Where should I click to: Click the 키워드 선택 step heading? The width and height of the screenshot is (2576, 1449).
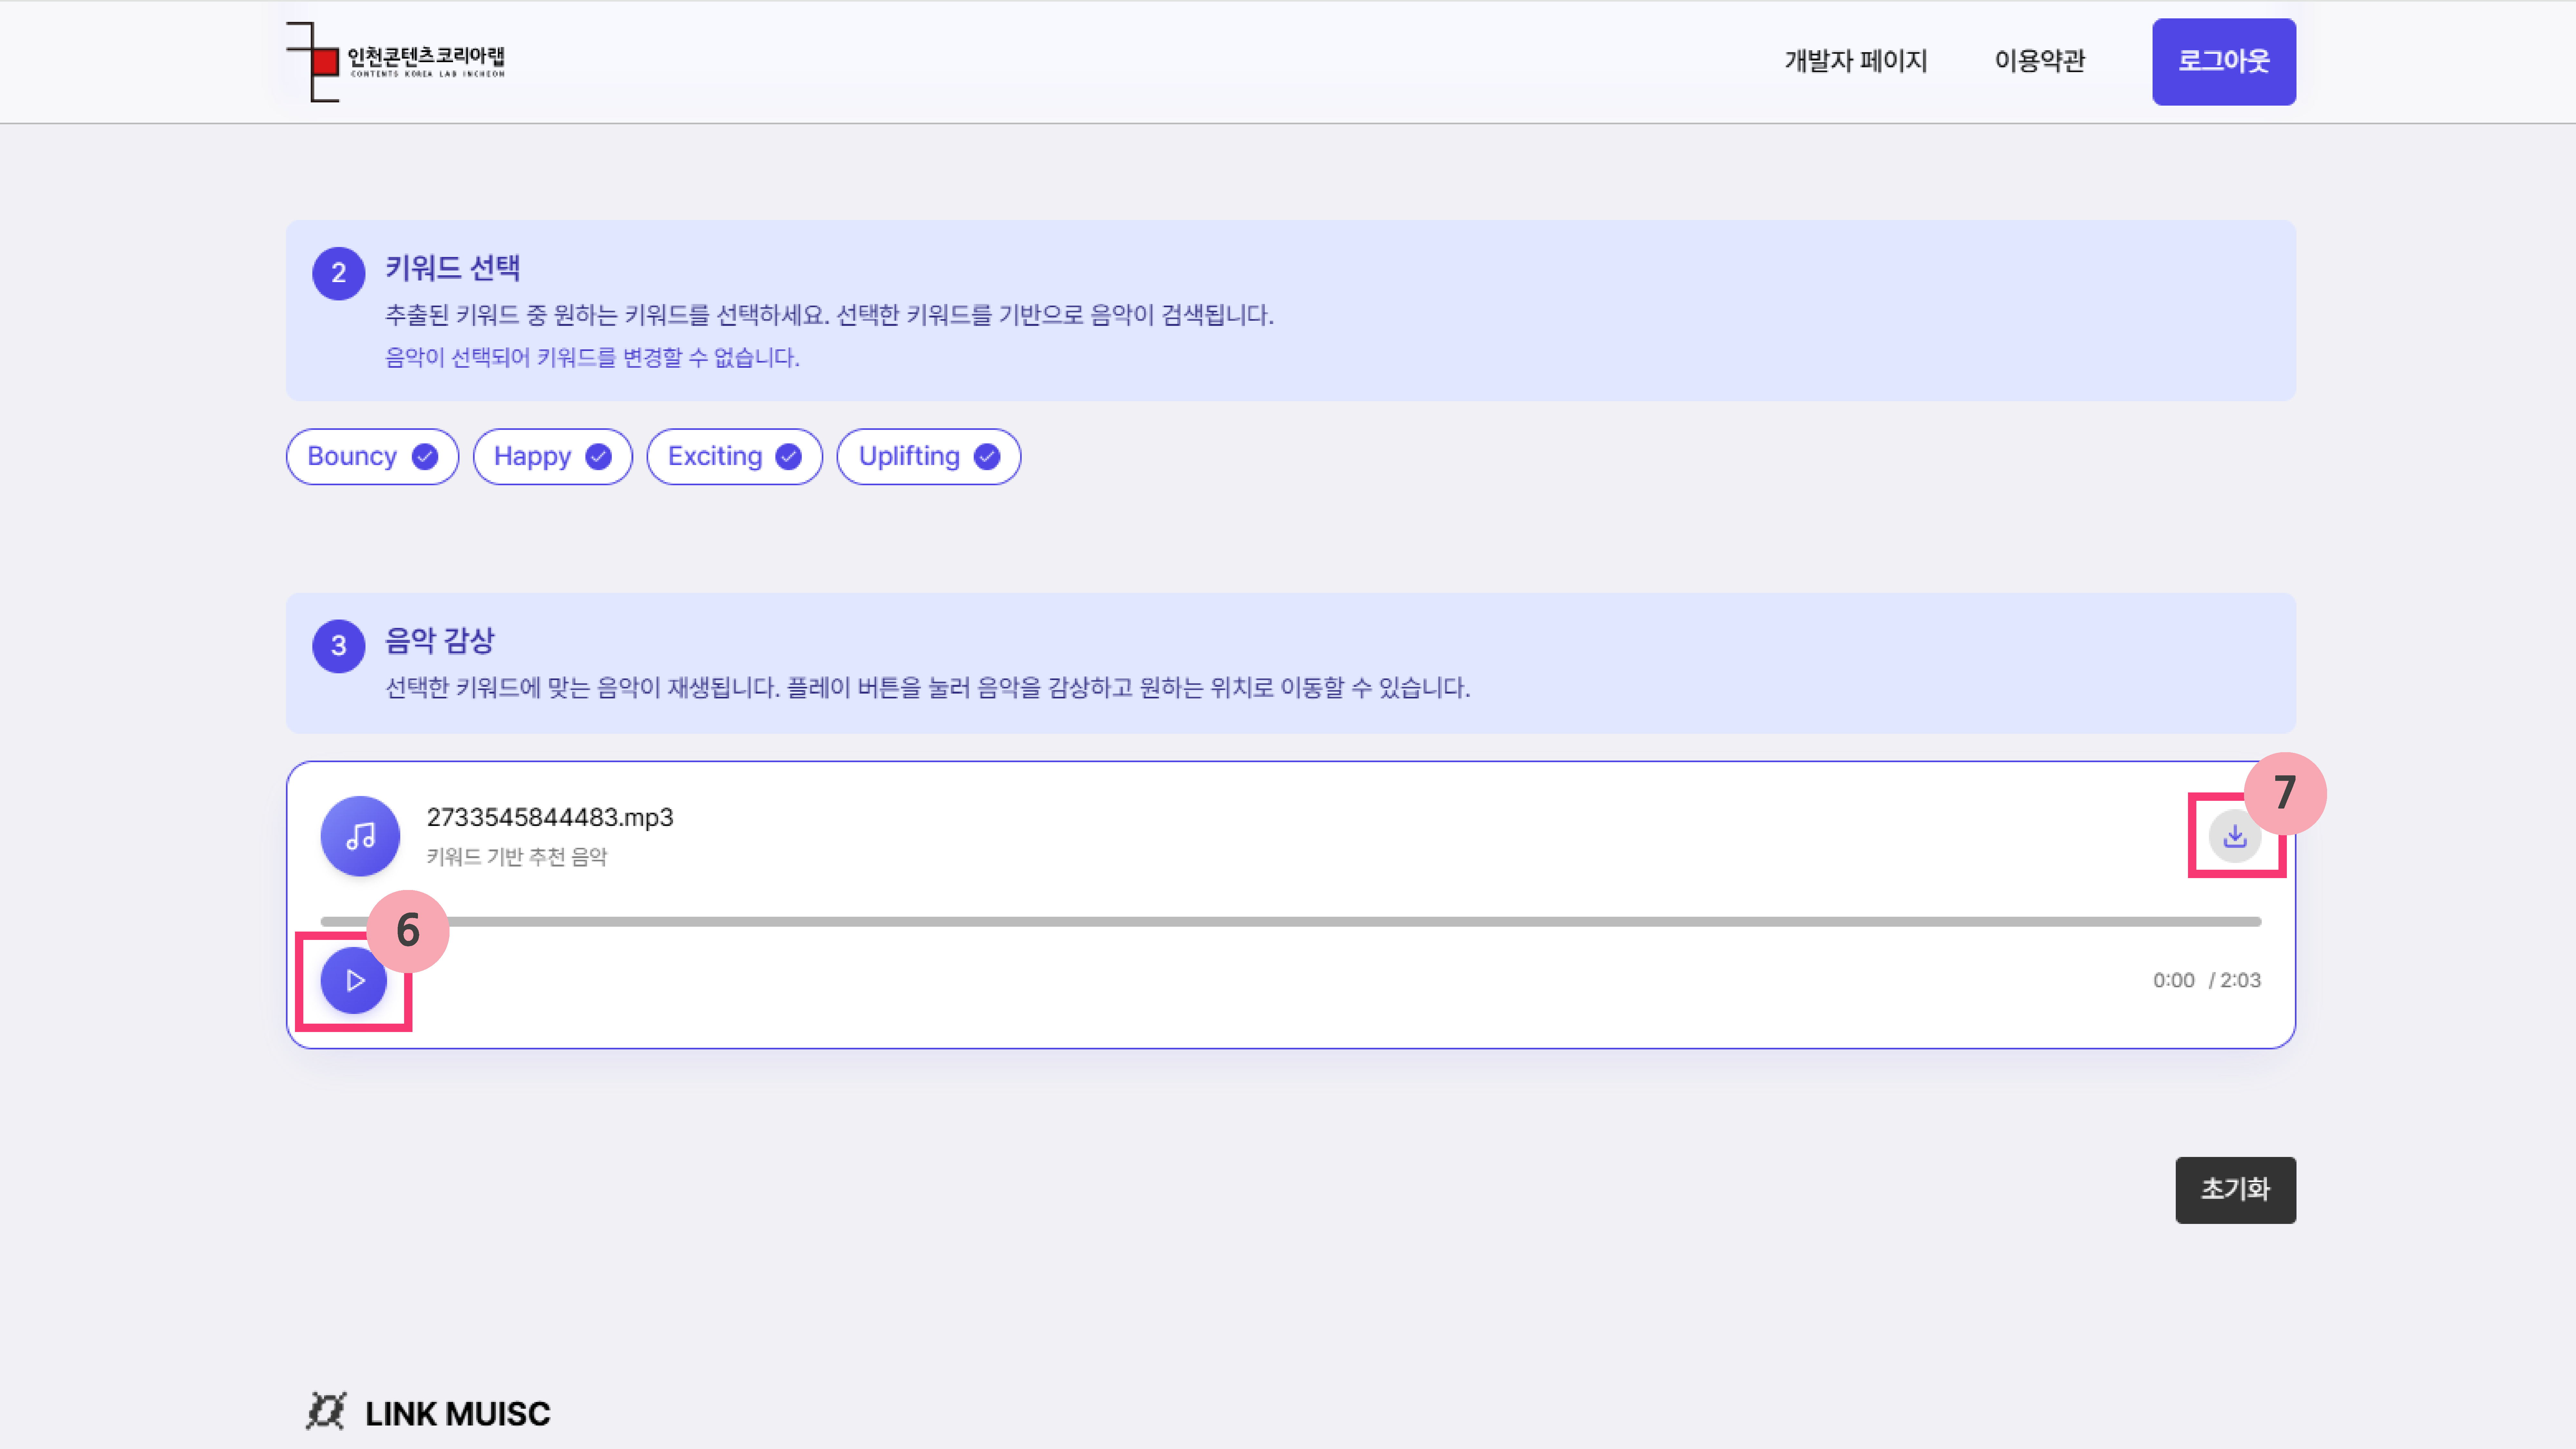point(453,268)
